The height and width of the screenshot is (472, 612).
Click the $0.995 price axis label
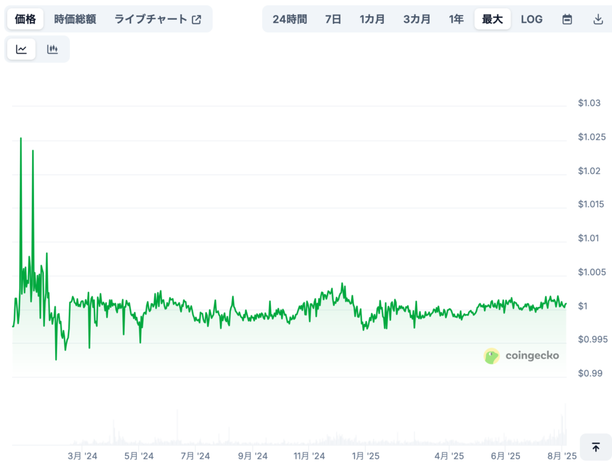(x=592, y=339)
